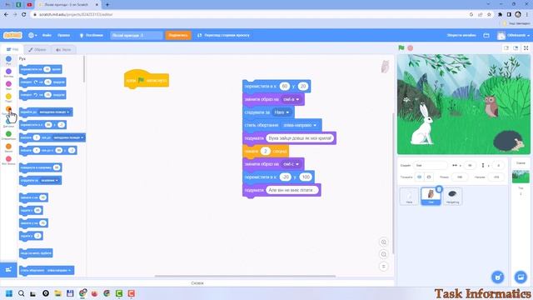Open the taskbar search icon
Image resolution: width=533 pixels, height=300 pixels.
[x=21, y=293]
